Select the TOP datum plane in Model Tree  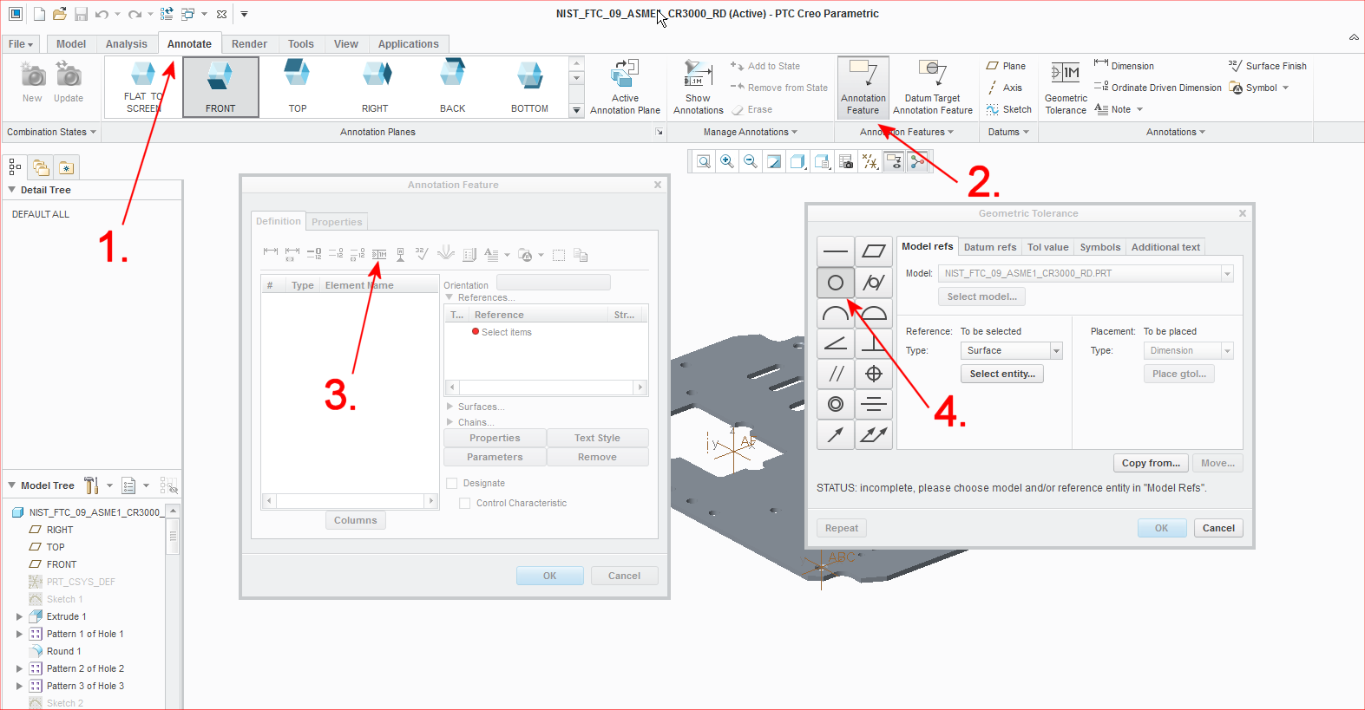coord(56,547)
